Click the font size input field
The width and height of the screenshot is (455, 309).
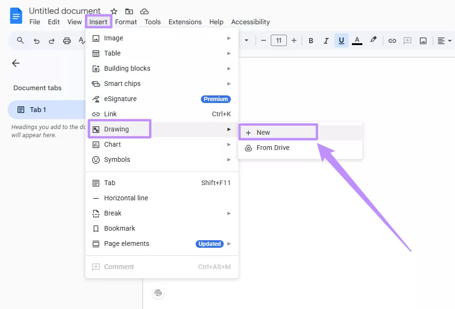(279, 40)
